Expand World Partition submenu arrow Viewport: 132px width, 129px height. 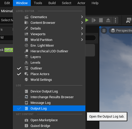(x=82, y=40)
